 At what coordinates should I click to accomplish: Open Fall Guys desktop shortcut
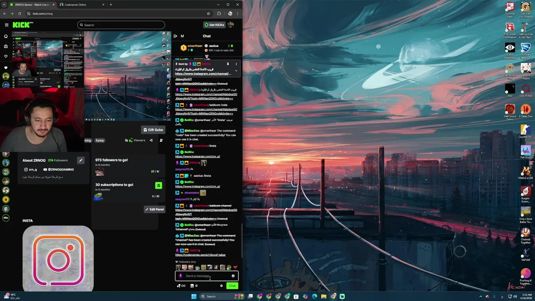[525, 151]
